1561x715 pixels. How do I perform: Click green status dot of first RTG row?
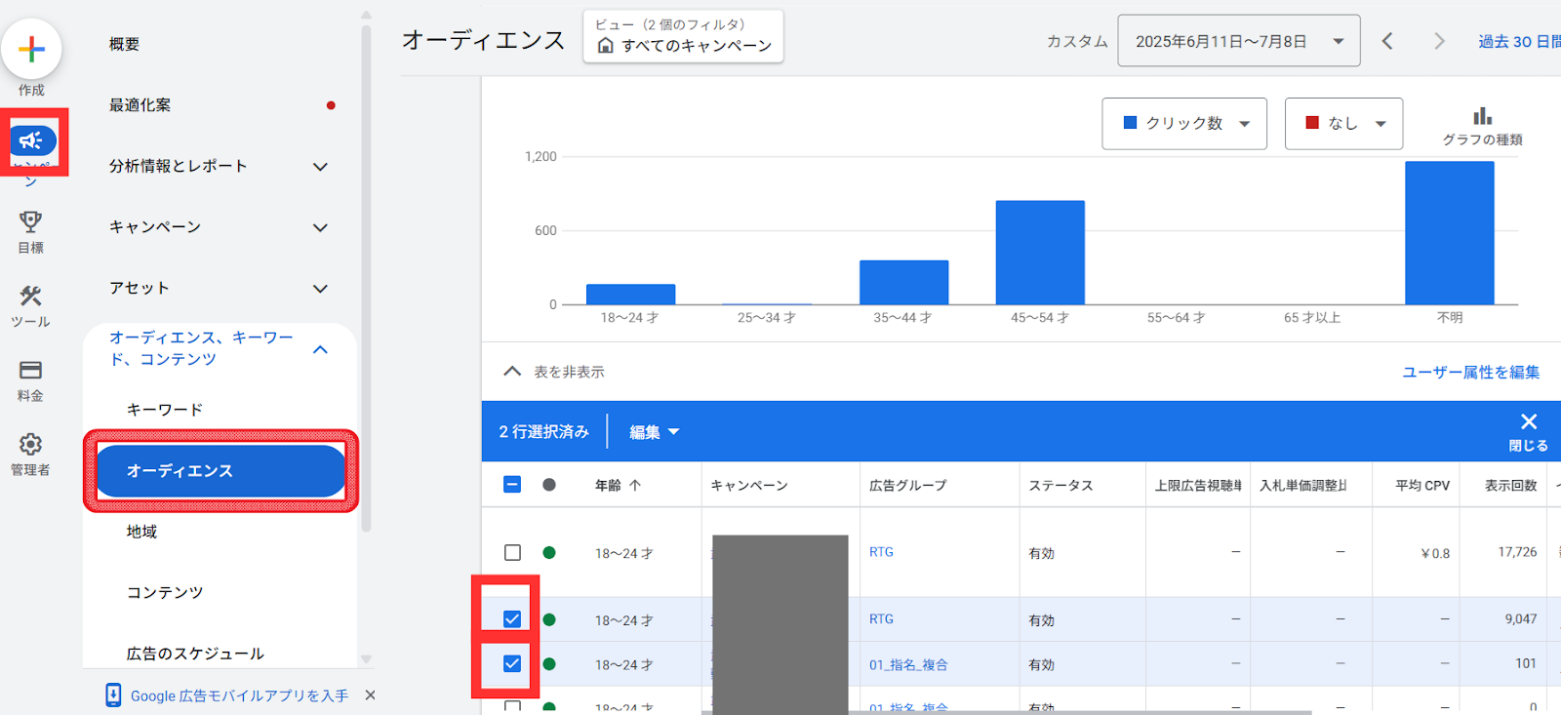coord(549,552)
